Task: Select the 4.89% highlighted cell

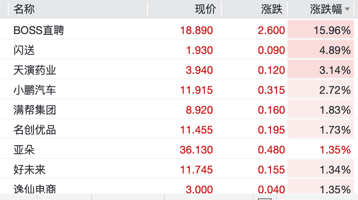Action: pyautogui.click(x=321, y=50)
